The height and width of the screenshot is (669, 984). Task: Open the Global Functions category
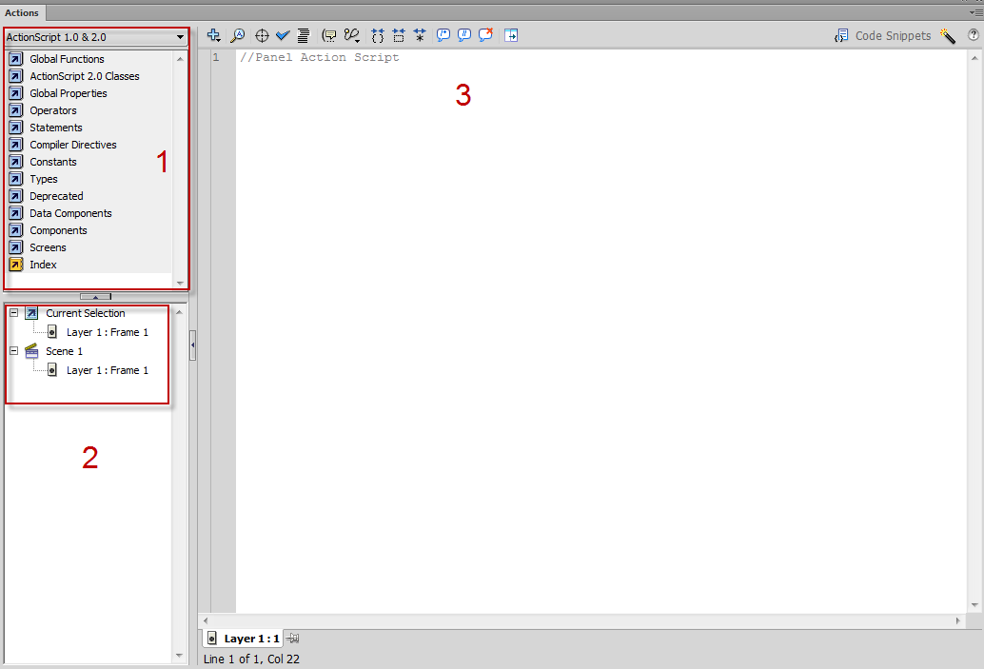(x=68, y=59)
